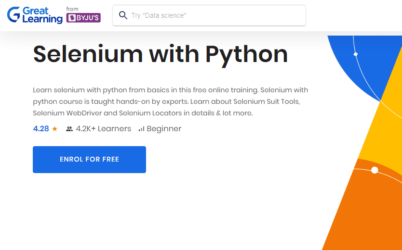The width and height of the screenshot is (402, 250).
Task: Click the "from" text above BYJU'S
Action: coord(72,9)
